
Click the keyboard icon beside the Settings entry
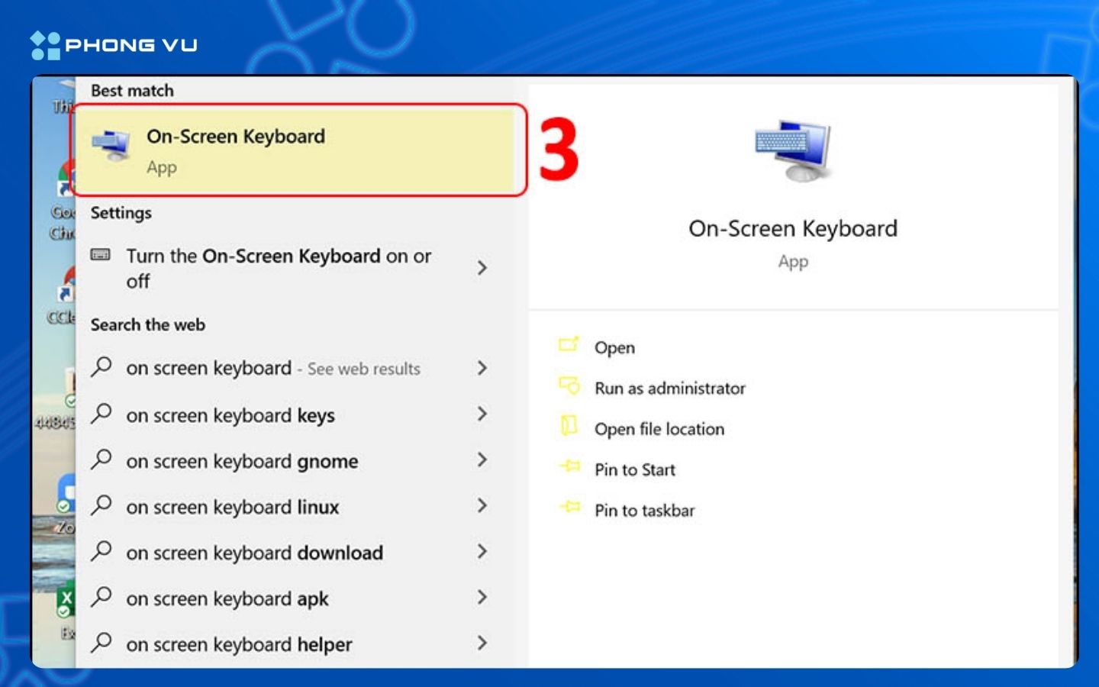[x=102, y=256]
